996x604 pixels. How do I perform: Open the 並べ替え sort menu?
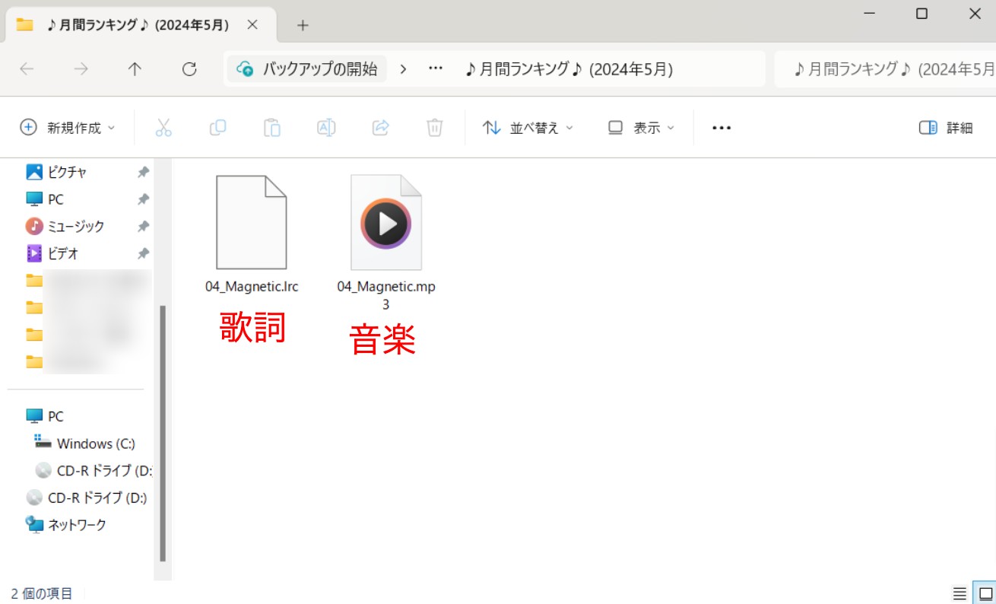point(528,128)
